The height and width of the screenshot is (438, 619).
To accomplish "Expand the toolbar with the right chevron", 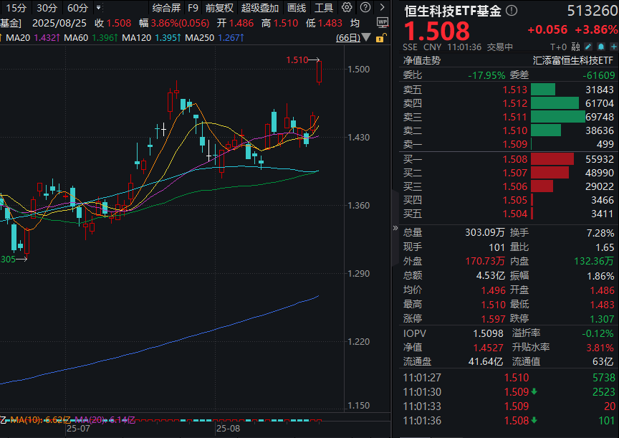I will 384,8.
